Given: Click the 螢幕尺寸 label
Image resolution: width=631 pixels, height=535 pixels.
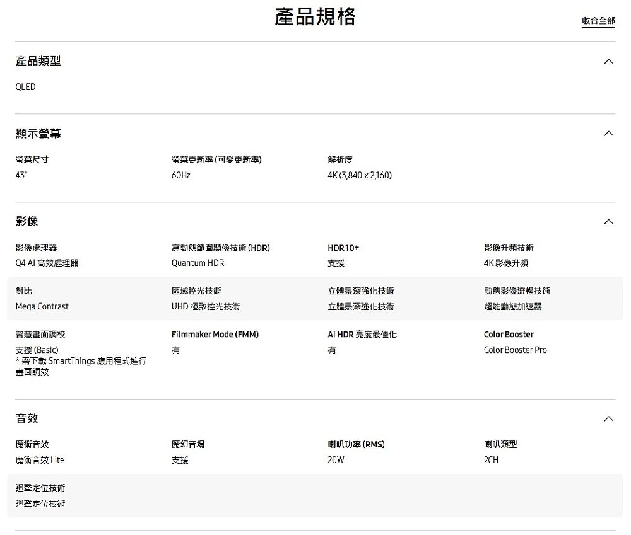Looking at the screenshot, I should coord(32,159).
